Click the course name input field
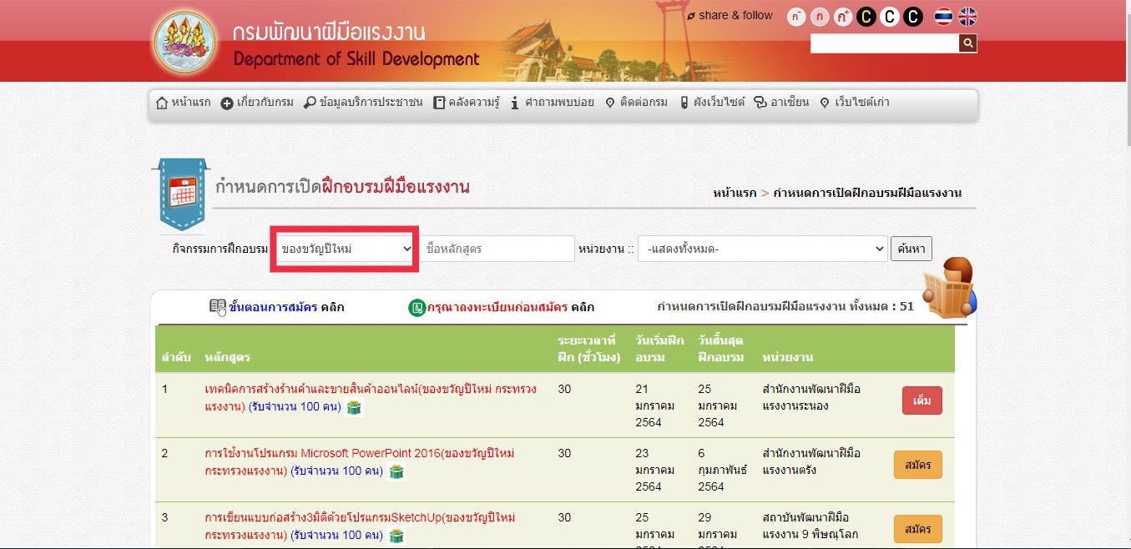1131x549 pixels. click(x=497, y=249)
